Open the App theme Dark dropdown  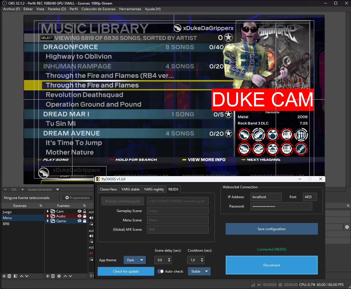(x=135, y=260)
